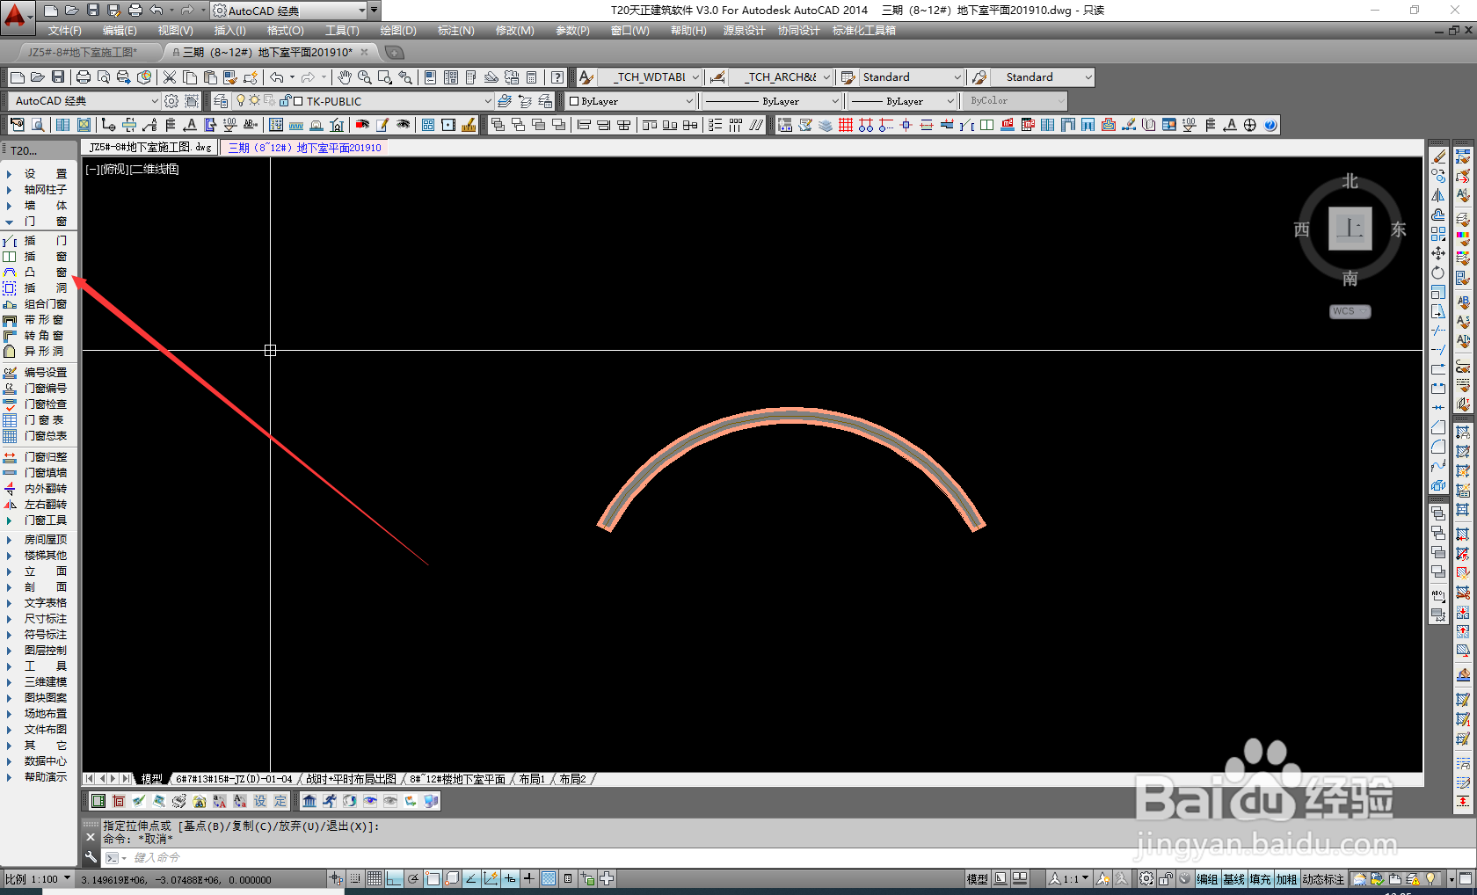The width and height of the screenshot is (1477, 895).
Task: Select 转角窗 tool
Action: tap(35, 336)
